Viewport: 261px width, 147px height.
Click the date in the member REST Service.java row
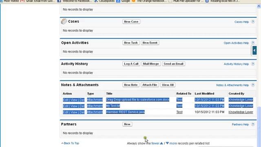pos(209,112)
